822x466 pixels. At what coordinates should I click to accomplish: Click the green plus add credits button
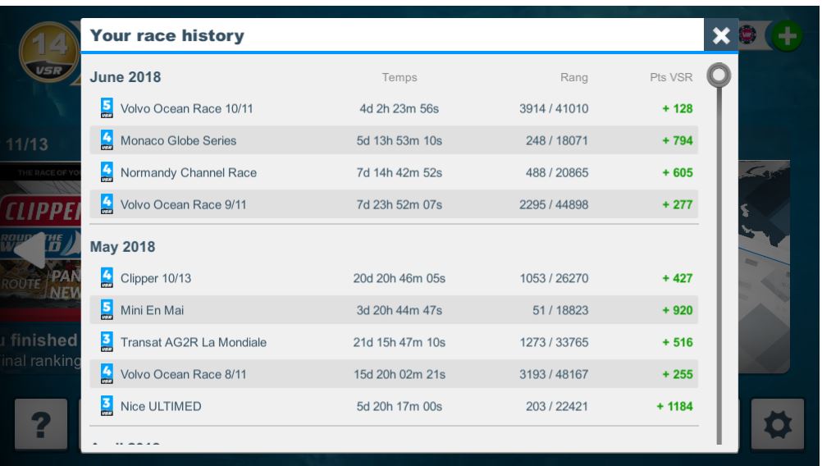pyautogui.click(x=787, y=36)
